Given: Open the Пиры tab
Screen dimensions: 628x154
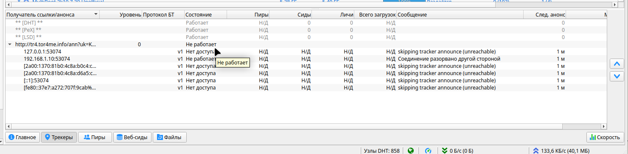Looking at the screenshot, I should (x=95, y=137).
